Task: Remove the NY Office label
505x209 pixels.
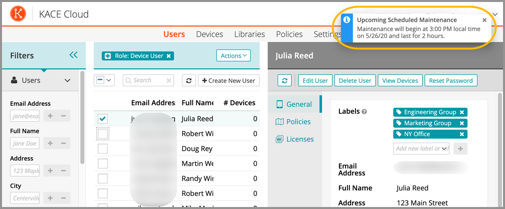Action: pos(462,134)
